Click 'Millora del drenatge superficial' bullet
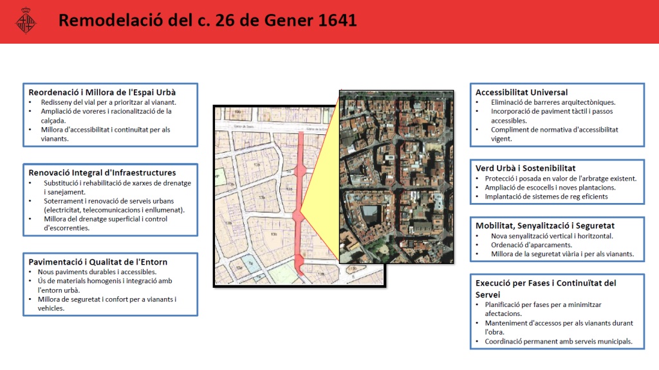 tap(106, 224)
